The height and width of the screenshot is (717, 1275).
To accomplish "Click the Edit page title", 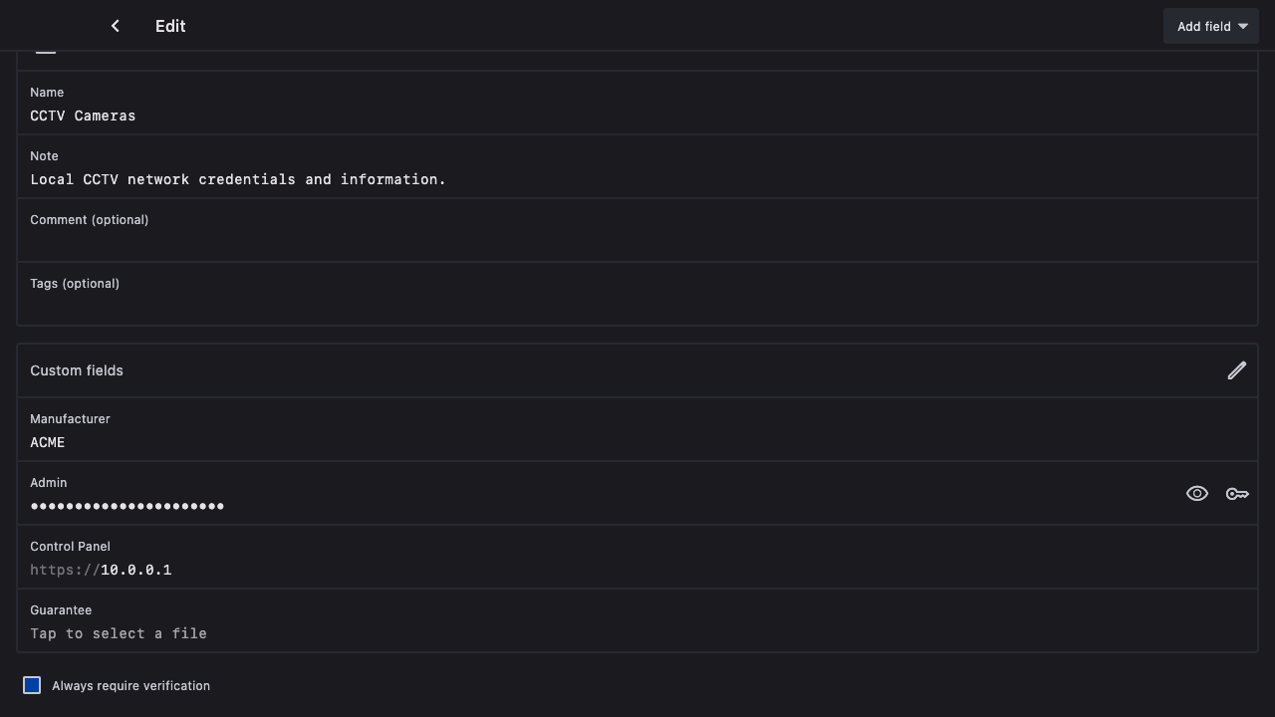I will (x=170, y=26).
